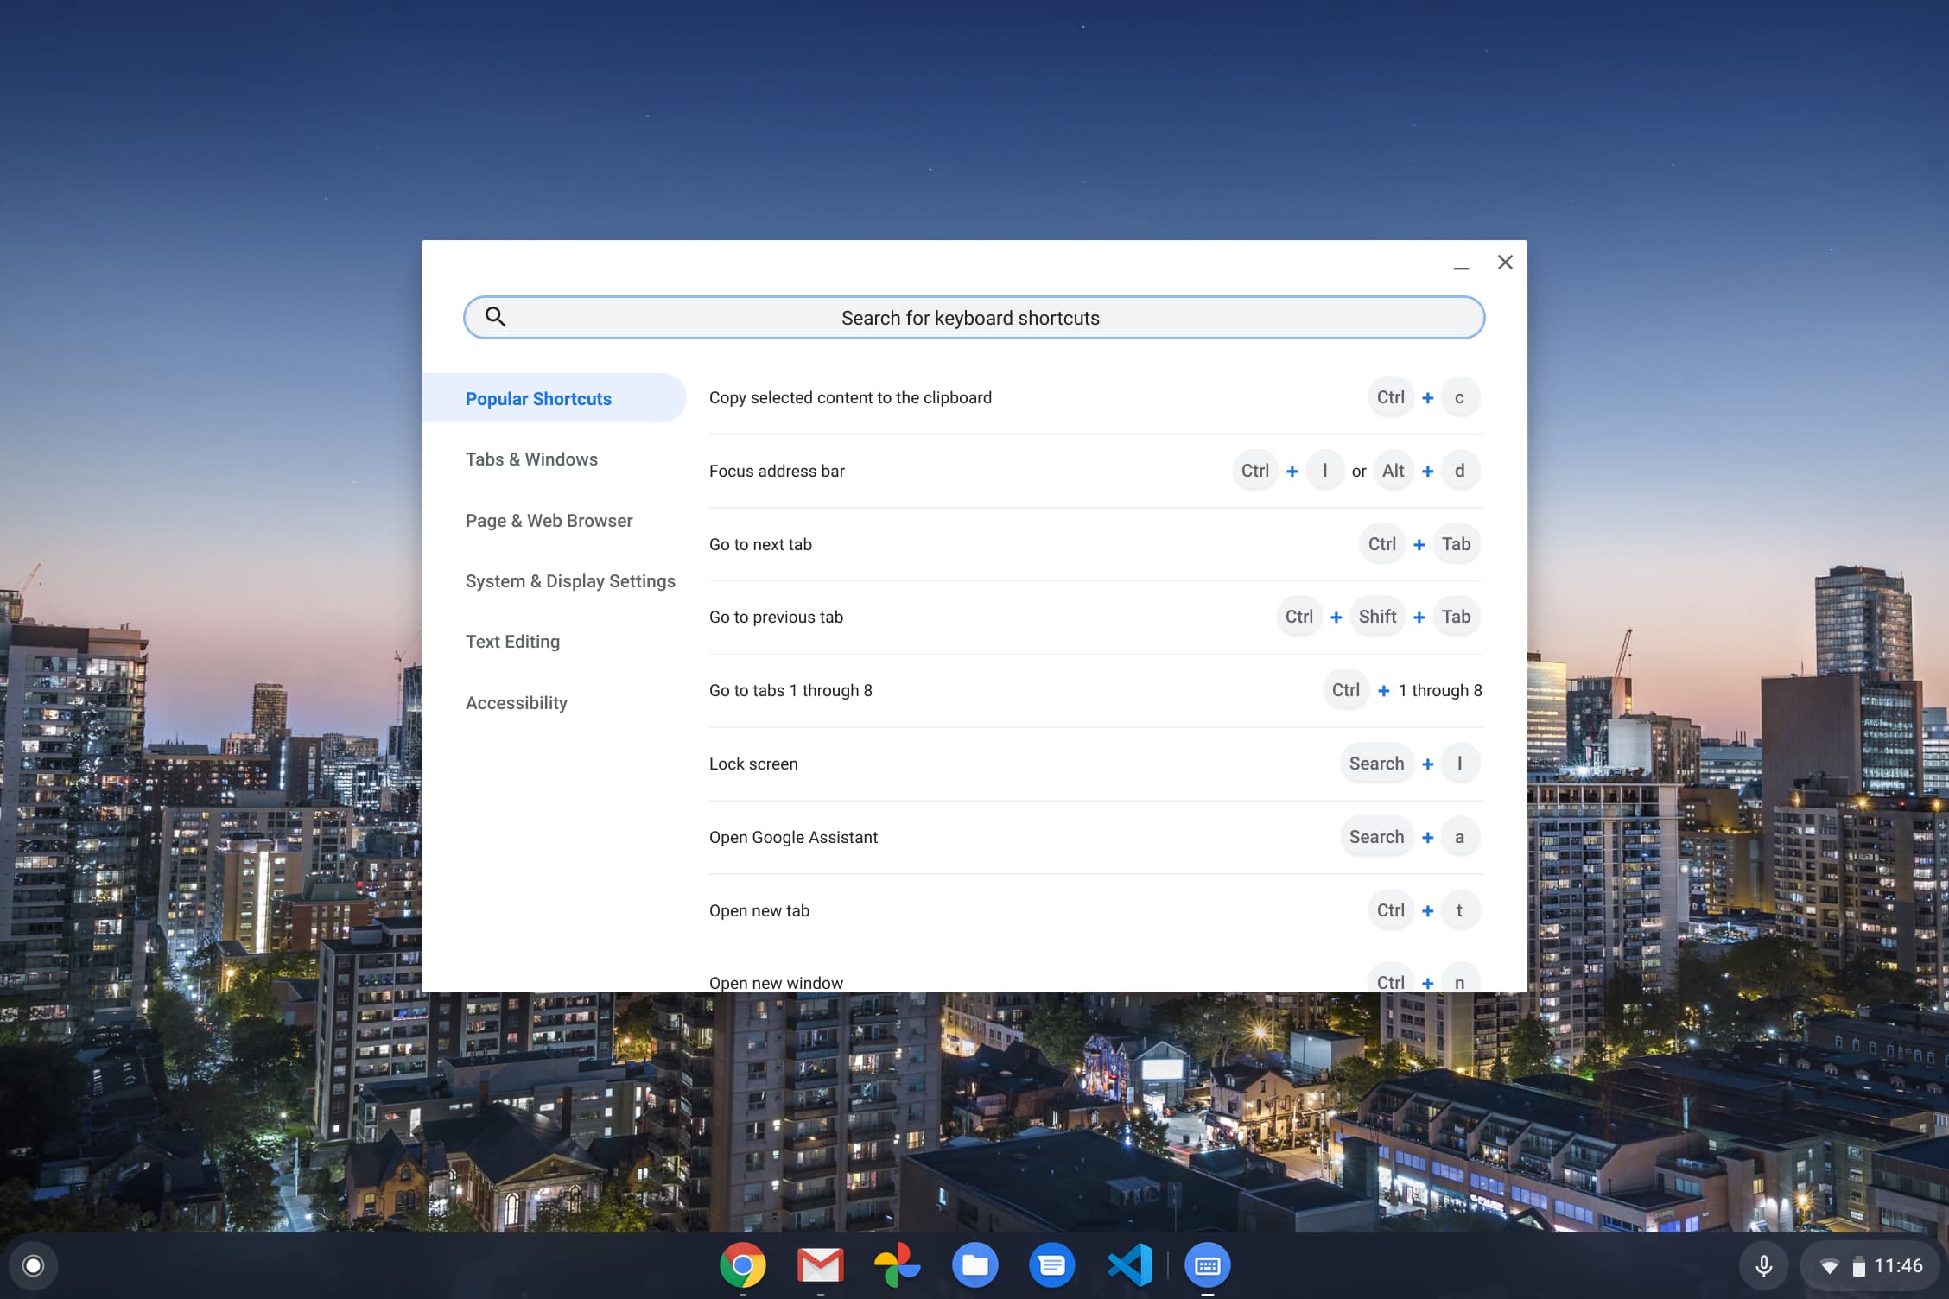Open System & Display Settings category
The height and width of the screenshot is (1299, 1949).
[x=570, y=581]
